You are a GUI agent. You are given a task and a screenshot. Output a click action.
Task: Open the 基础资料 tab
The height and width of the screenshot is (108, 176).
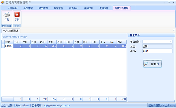pos(89,8)
